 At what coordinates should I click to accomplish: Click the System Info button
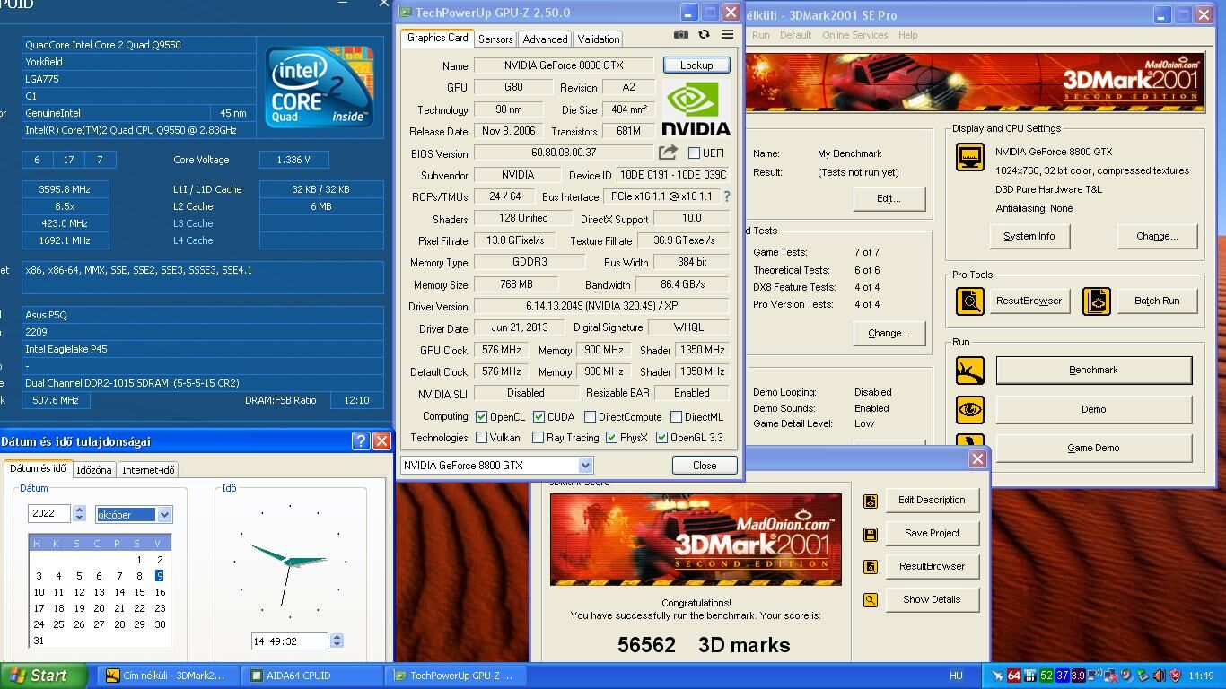(1029, 236)
